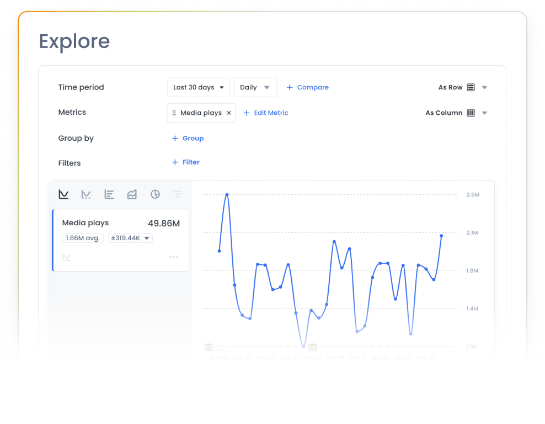
Task: Switch to the multi-line chart type
Action: [86, 194]
